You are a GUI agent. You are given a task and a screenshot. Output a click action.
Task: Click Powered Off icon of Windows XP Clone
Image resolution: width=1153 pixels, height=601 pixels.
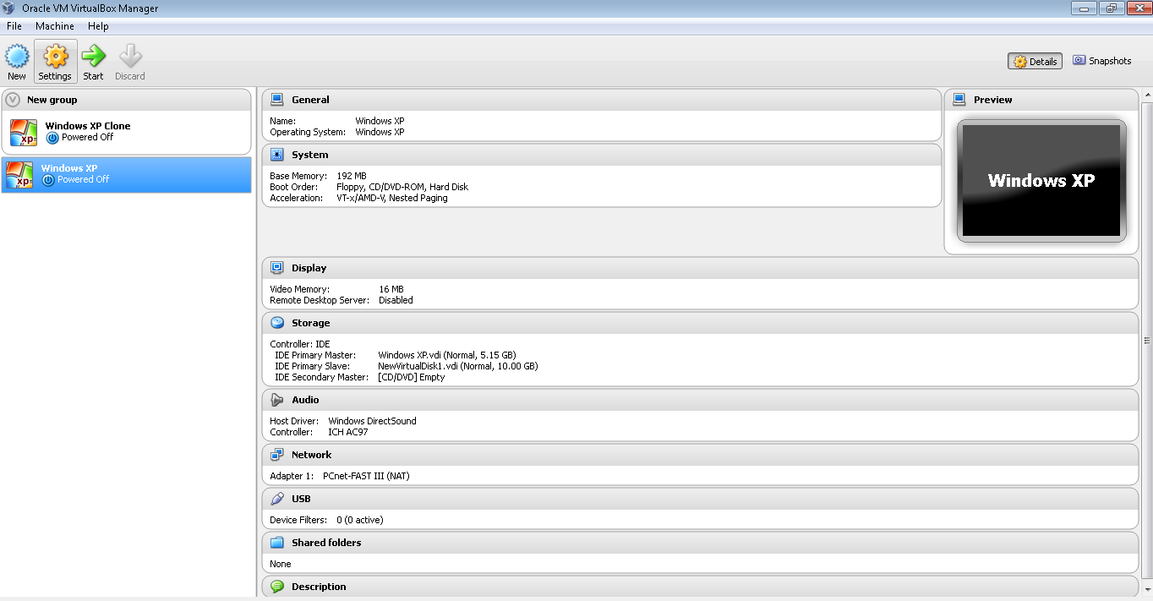click(x=52, y=138)
